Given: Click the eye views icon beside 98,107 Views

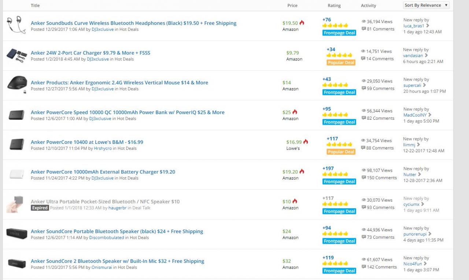Looking at the screenshot, I should [363, 170].
